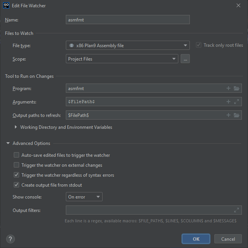Click the insert macro plus icon in Program field
248x248 pixels.
[x=228, y=88]
